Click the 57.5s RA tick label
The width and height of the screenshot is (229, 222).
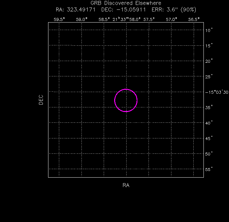click(x=149, y=19)
